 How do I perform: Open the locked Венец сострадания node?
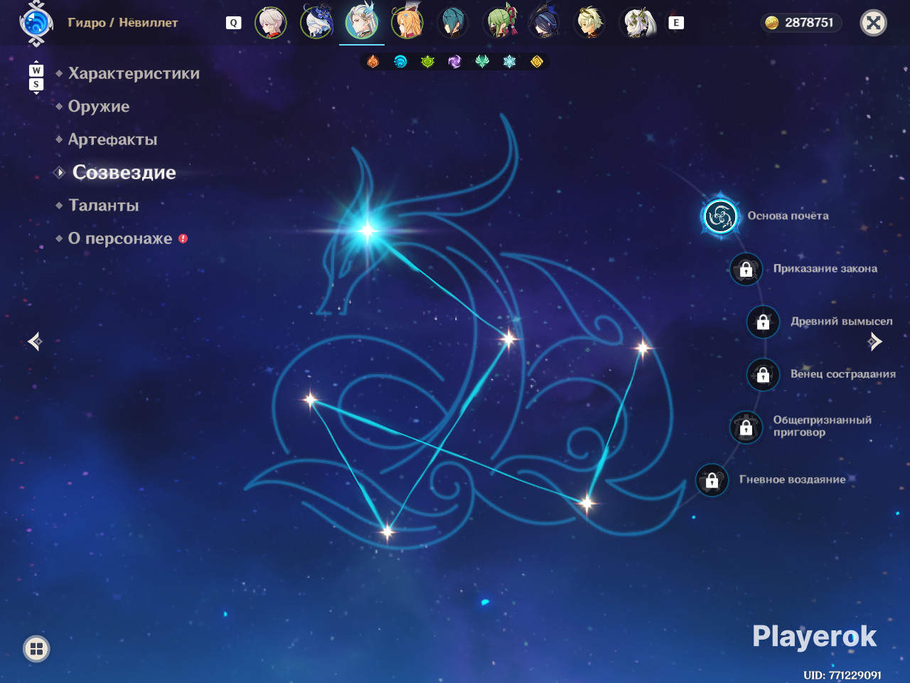pos(764,375)
